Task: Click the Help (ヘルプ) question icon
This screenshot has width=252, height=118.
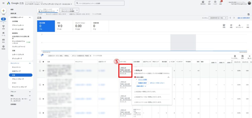Action: click(x=215, y=2)
